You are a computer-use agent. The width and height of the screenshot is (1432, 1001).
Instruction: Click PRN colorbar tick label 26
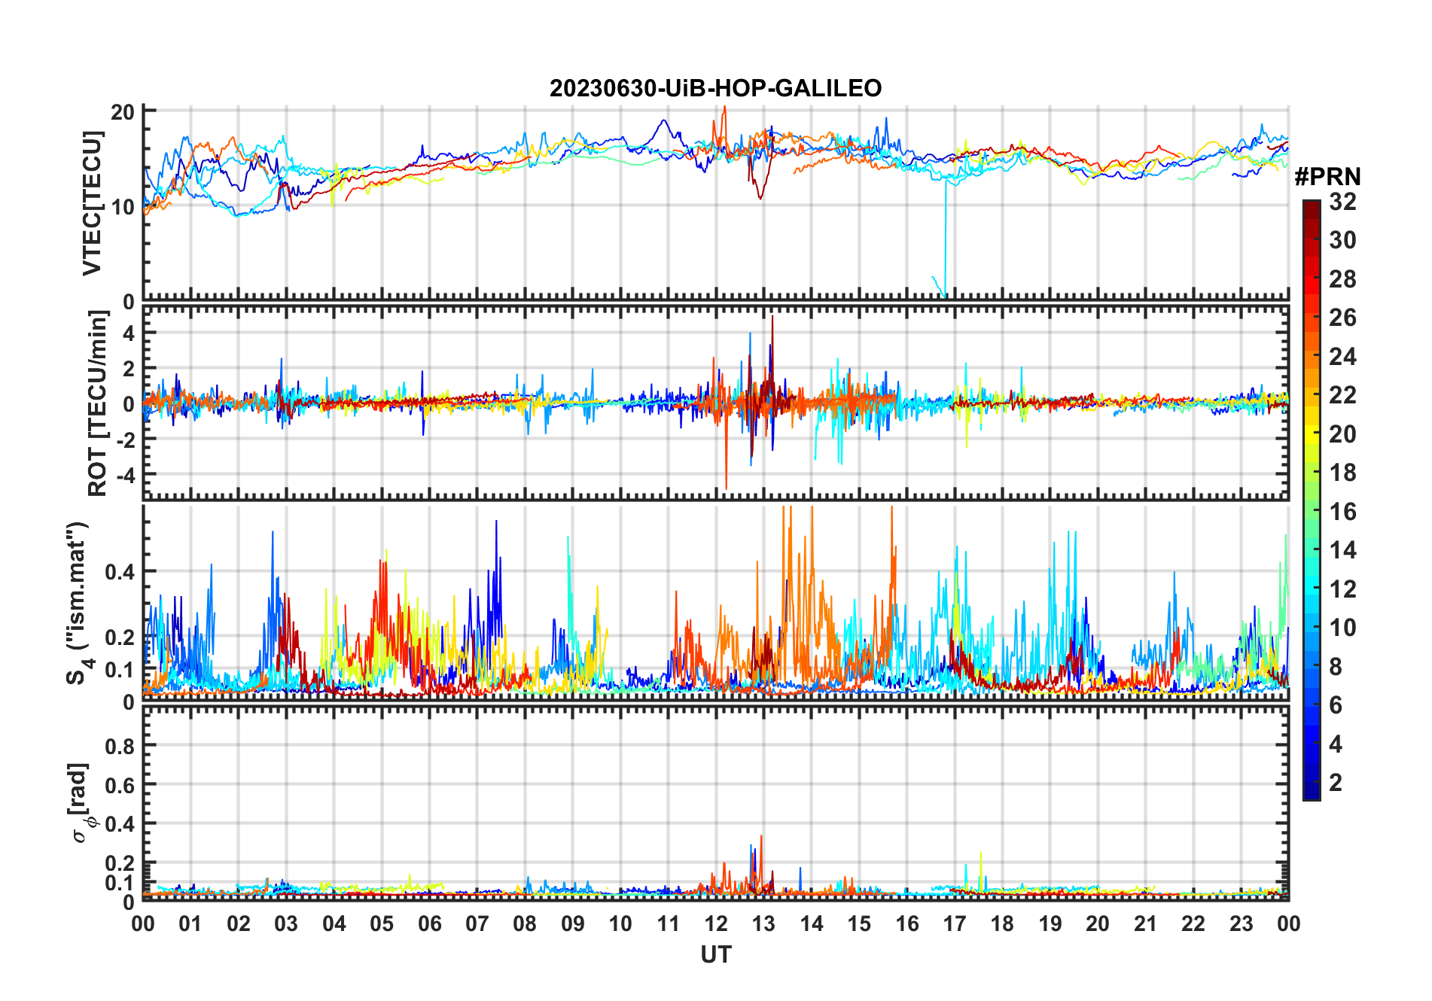[1342, 318]
